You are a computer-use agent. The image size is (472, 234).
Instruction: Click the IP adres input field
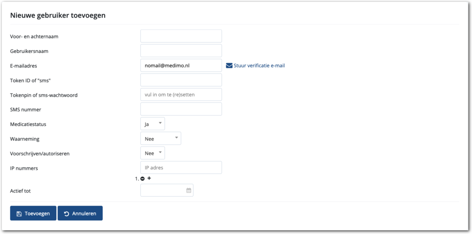coord(181,167)
